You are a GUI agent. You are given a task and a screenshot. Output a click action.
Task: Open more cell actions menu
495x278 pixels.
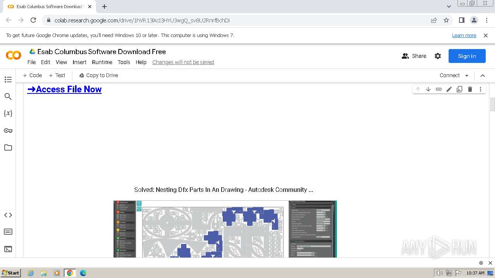tap(480, 89)
